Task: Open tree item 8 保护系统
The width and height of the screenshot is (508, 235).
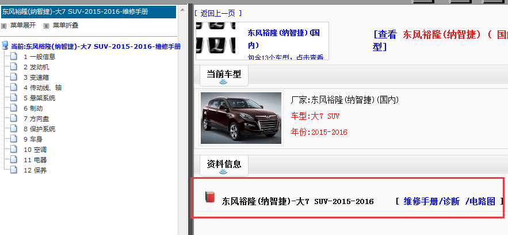Action: pos(40,129)
